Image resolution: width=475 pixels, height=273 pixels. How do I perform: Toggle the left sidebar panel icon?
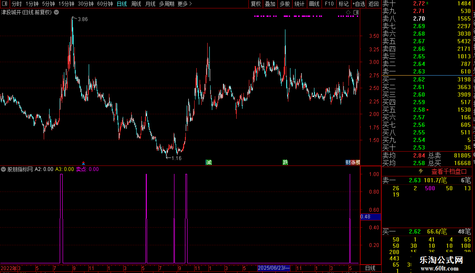click(x=5, y=4)
